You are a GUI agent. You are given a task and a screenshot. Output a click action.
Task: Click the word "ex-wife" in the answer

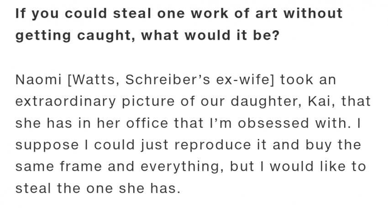coord(245,80)
